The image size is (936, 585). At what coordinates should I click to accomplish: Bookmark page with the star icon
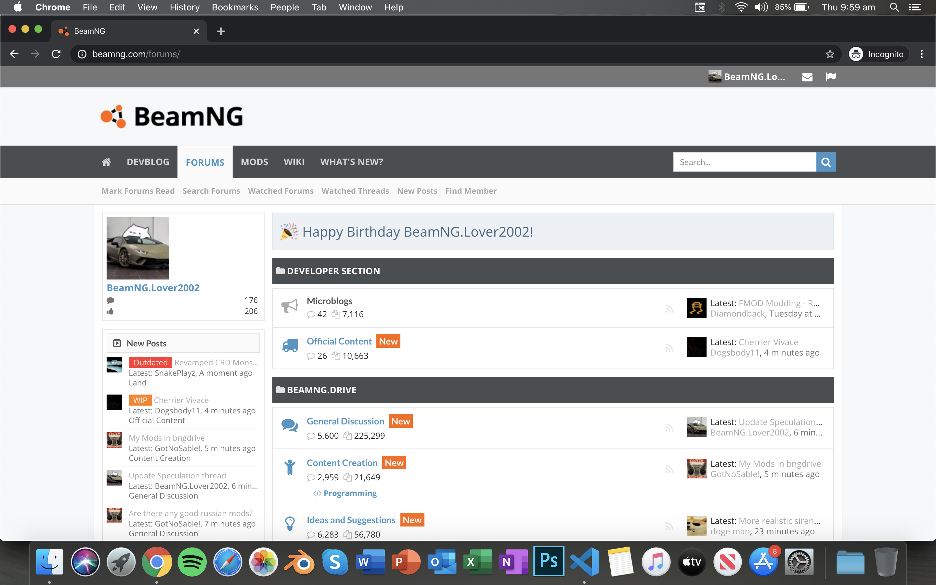[x=830, y=54]
